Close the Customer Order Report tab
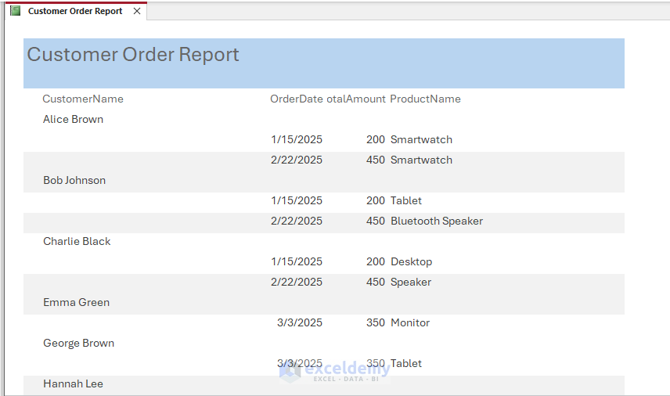 137,11
